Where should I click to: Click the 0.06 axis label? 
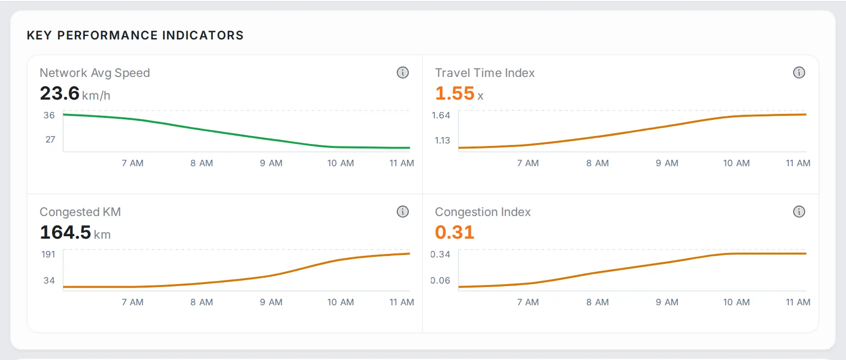[x=440, y=281]
